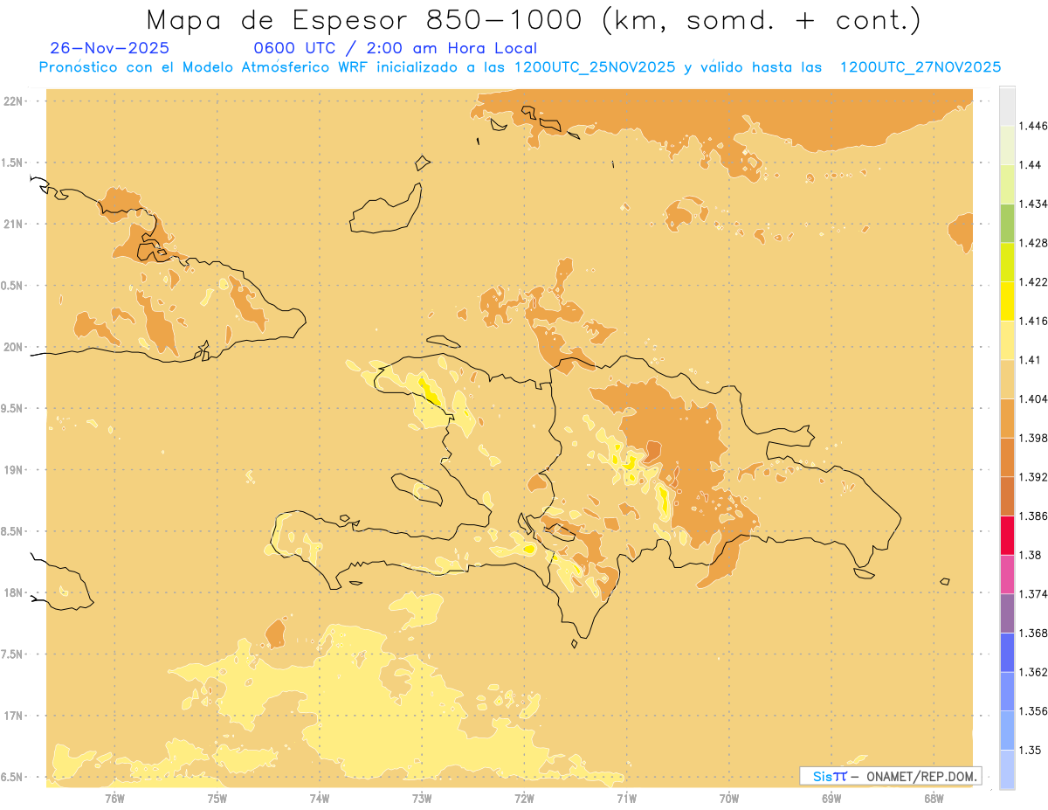Click the longitude axis label 75W
The height and width of the screenshot is (810, 1048).
coord(217,799)
